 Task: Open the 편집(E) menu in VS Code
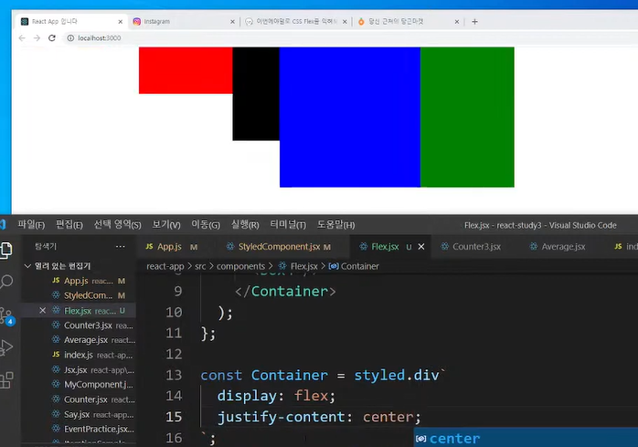pyautogui.click(x=69, y=225)
